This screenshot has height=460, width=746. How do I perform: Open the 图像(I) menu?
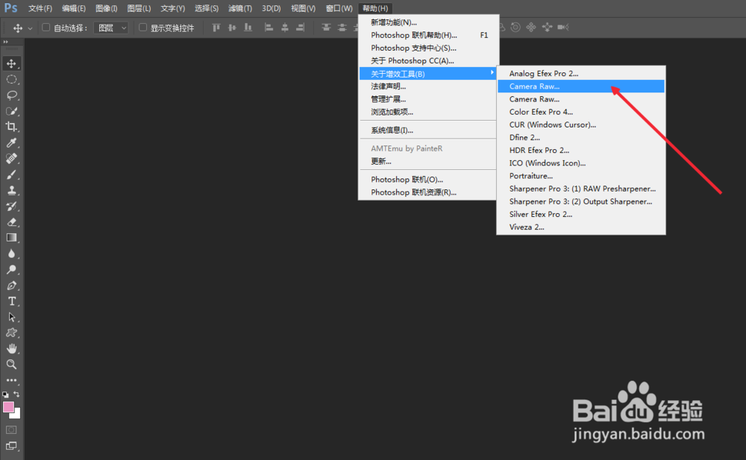107,8
